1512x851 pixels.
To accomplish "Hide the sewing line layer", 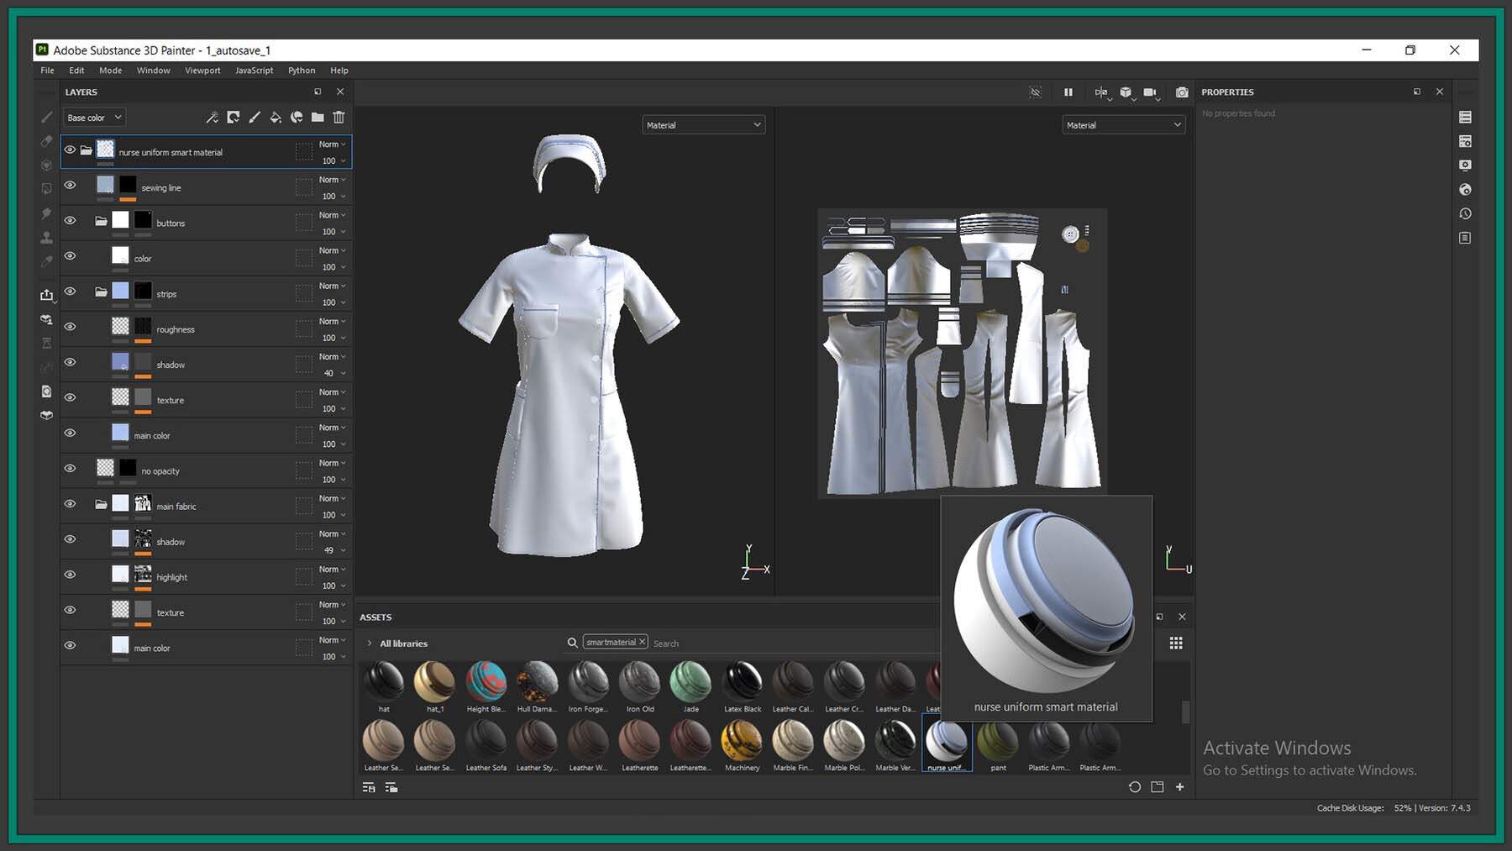I will point(71,185).
